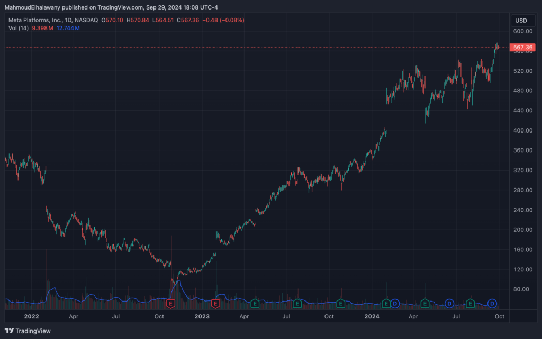Open the green earnings marker near Apr 2023
Image resolution: width=542 pixels, height=339 pixels.
pyautogui.click(x=255, y=304)
